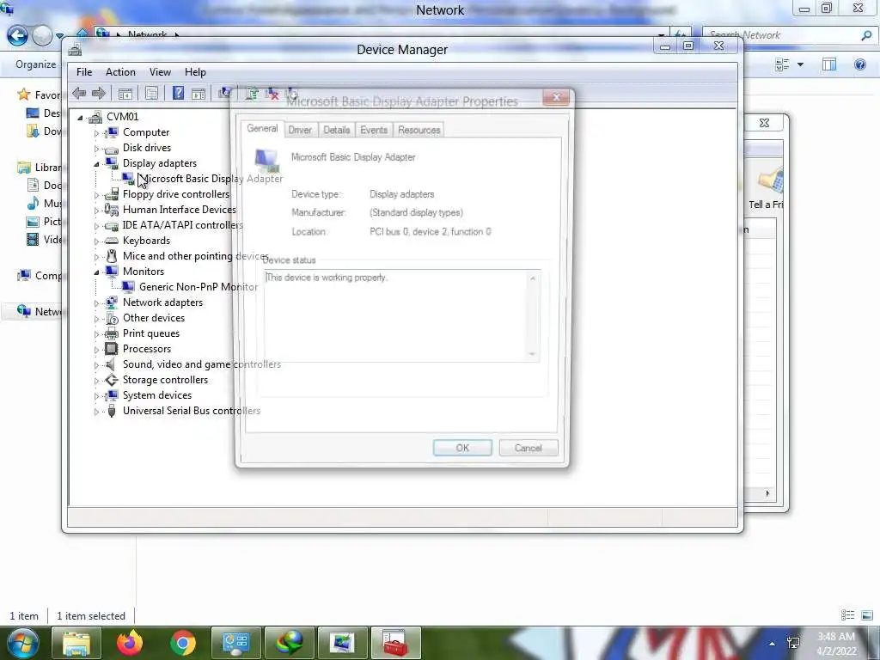Image resolution: width=880 pixels, height=660 pixels.
Task: Click the large icons view button in Explorer status bar
Action: pyautogui.click(x=866, y=615)
